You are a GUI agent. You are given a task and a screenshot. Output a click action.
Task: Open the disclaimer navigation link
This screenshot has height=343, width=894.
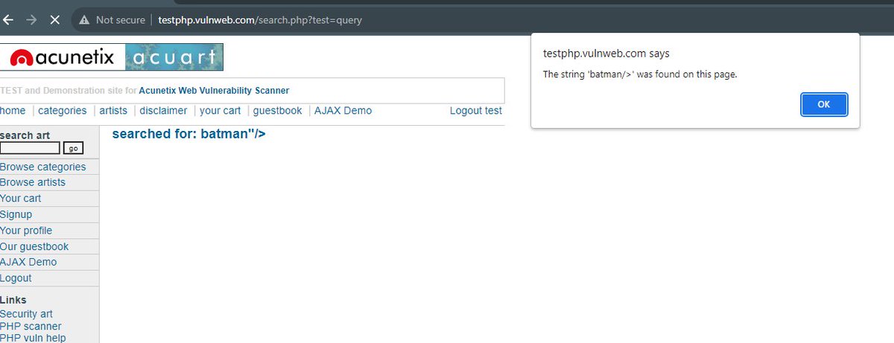tap(163, 111)
